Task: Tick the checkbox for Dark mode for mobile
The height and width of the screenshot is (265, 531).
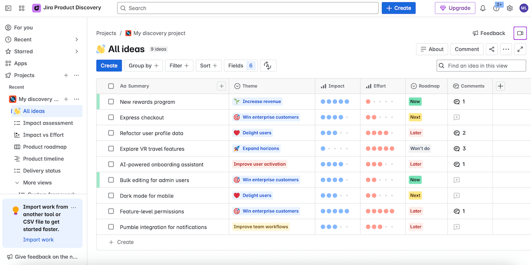Action: click(111, 196)
